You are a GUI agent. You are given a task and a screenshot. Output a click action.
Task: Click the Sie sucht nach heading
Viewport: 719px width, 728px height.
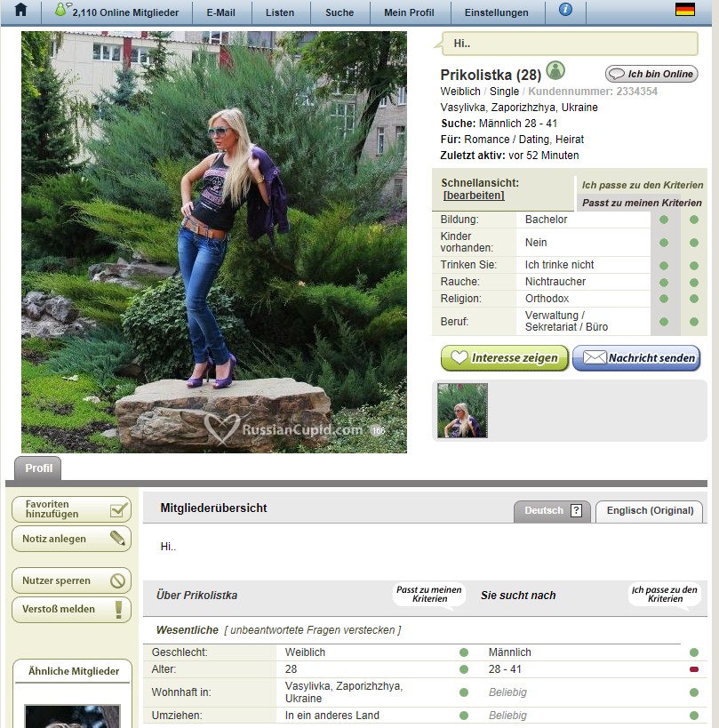click(x=518, y=596)
